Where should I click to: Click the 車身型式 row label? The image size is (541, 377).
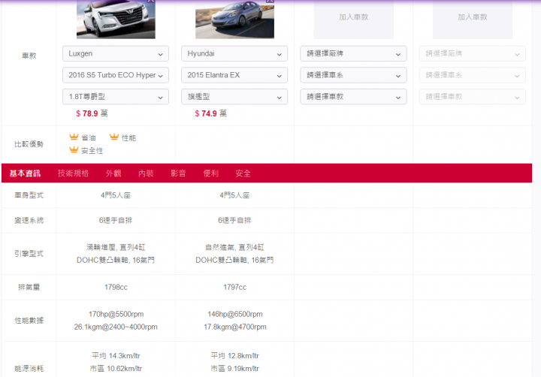point(29,195)
